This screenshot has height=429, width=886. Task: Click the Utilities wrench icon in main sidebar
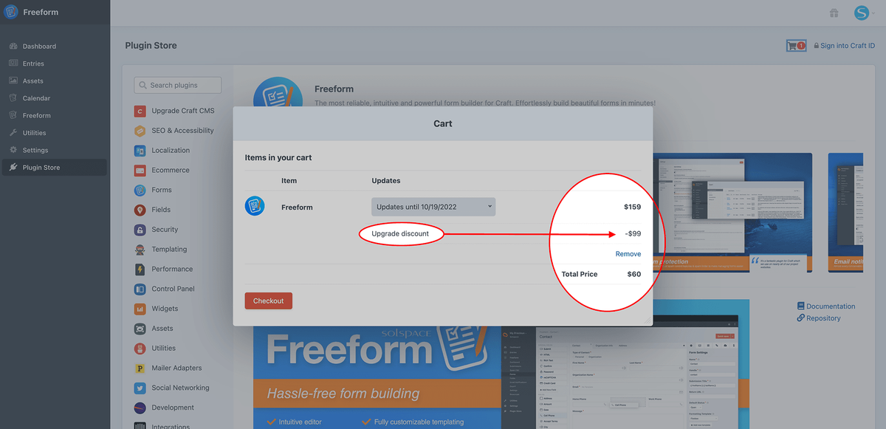13,133
